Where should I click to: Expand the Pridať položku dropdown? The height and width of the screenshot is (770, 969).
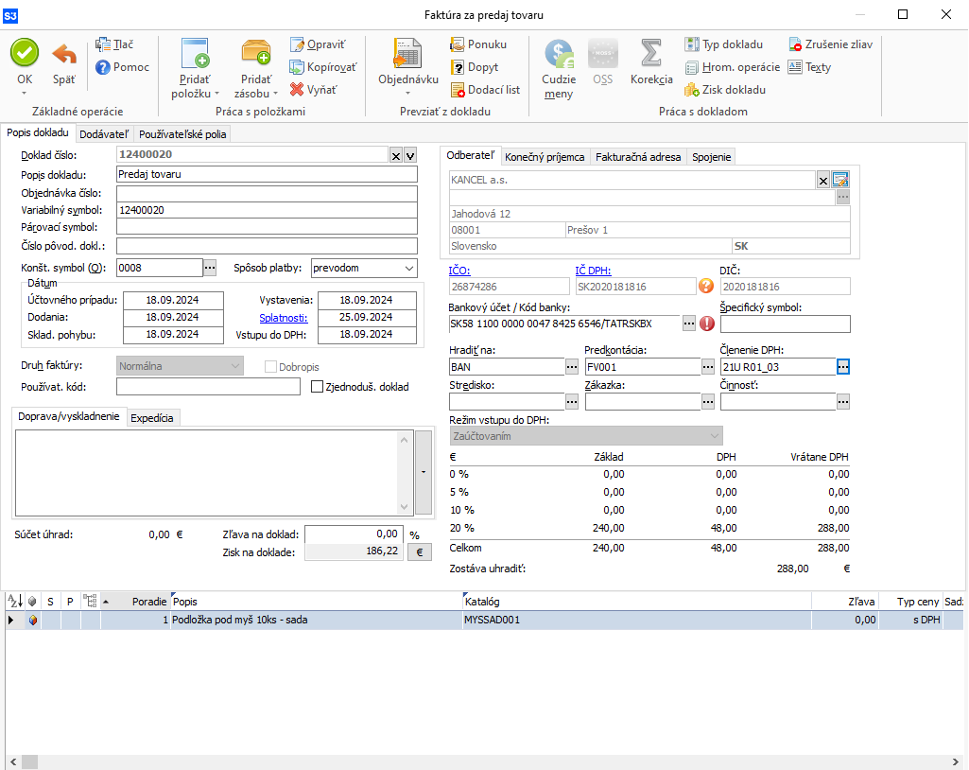(195, 94)
